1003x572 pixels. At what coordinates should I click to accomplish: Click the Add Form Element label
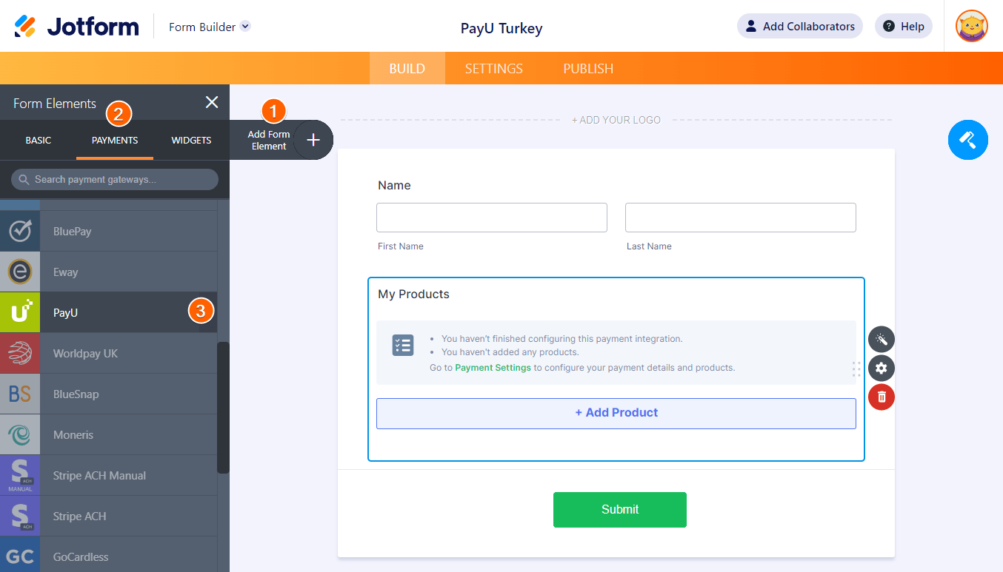coord(269,140)
